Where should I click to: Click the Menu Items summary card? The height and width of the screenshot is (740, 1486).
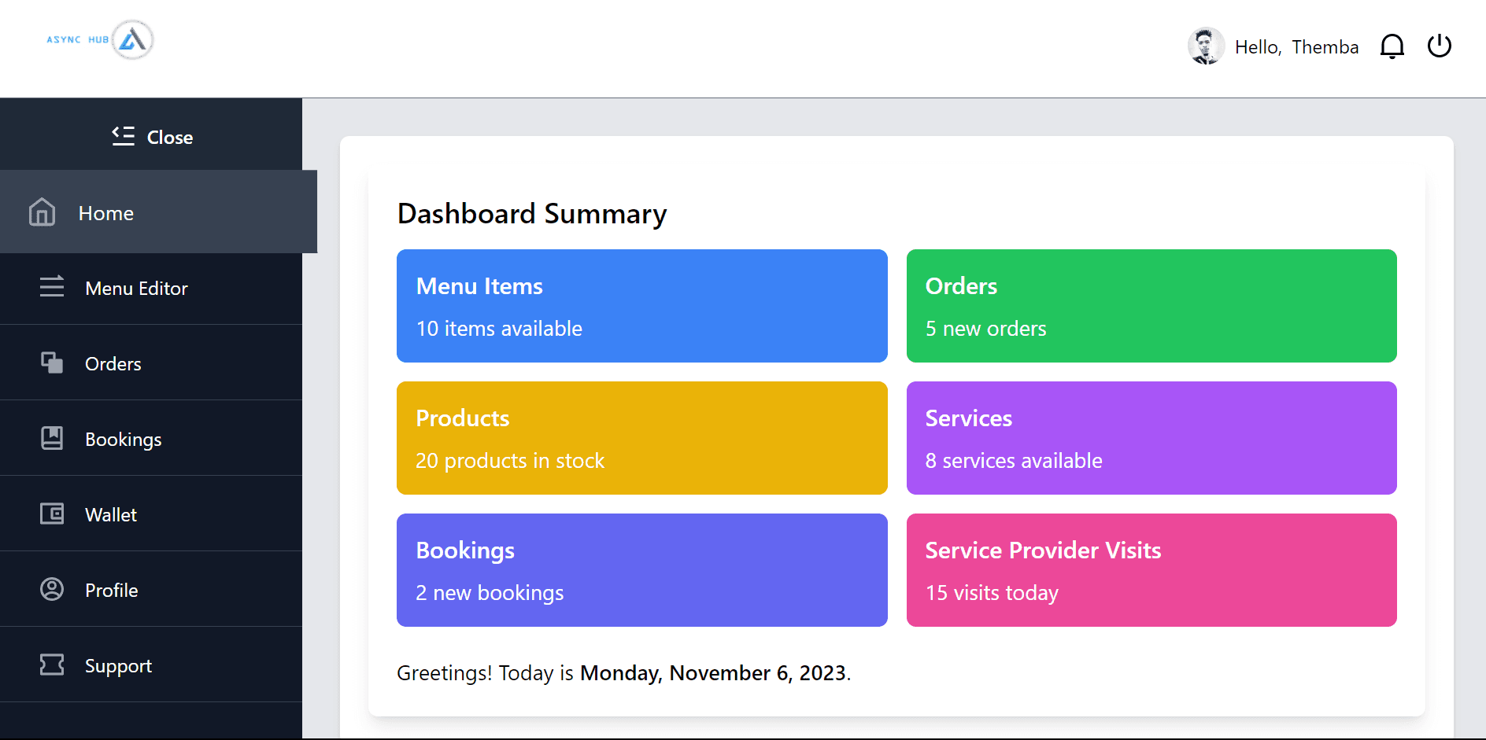tap(641, 306)
